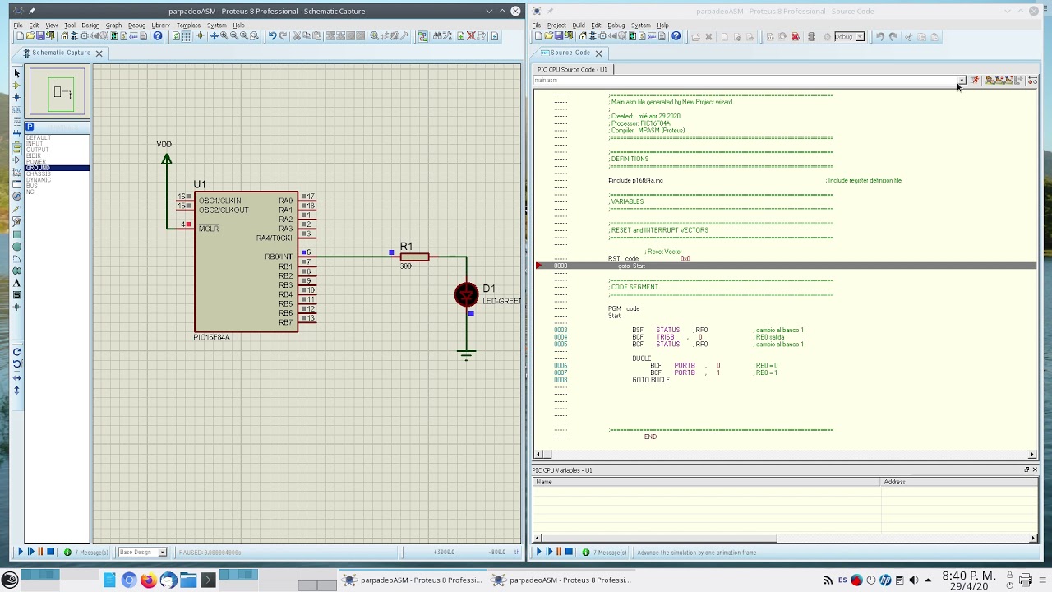
Task: Click the D1 LED component on schematic
Action: tap(467, 294)
